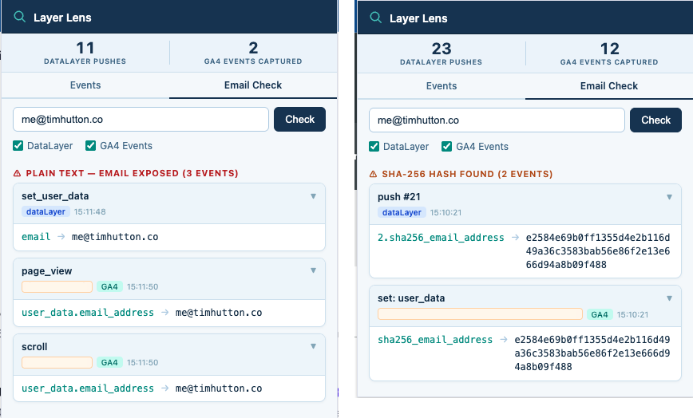Click the 'PLAIN TEXT — EMAIL EXPOSED (3 EVENTS)' heading

[133, 173]
